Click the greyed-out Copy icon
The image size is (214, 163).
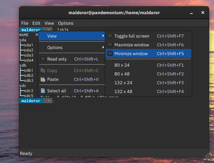click(x=43, y=71)
